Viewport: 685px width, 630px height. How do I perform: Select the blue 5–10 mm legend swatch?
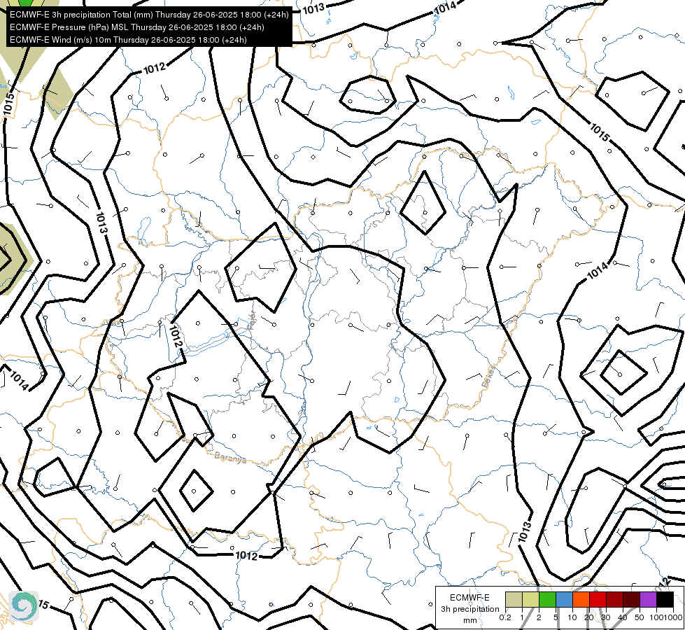(x=564, y=599)
